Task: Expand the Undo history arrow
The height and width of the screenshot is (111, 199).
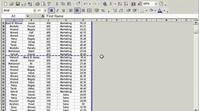Action: (90, 4)
